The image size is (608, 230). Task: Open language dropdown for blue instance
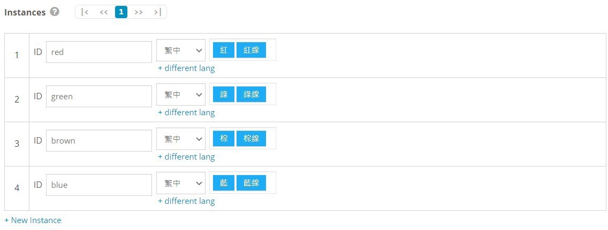click(181, 183)
